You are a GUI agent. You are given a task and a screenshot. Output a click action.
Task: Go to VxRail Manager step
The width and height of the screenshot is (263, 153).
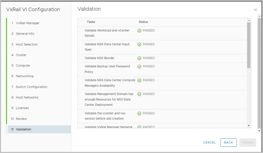(27, 23)
